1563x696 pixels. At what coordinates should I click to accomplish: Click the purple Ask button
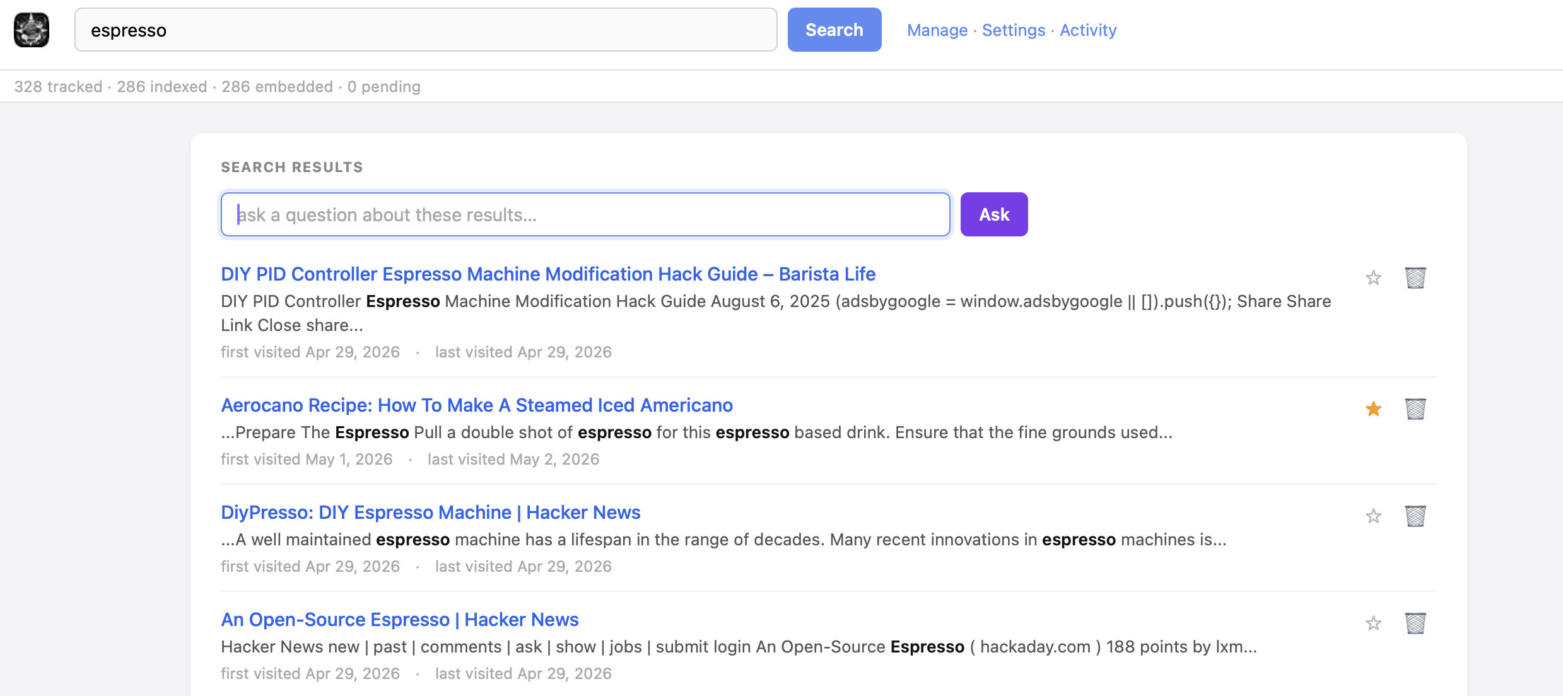point(994,214)
